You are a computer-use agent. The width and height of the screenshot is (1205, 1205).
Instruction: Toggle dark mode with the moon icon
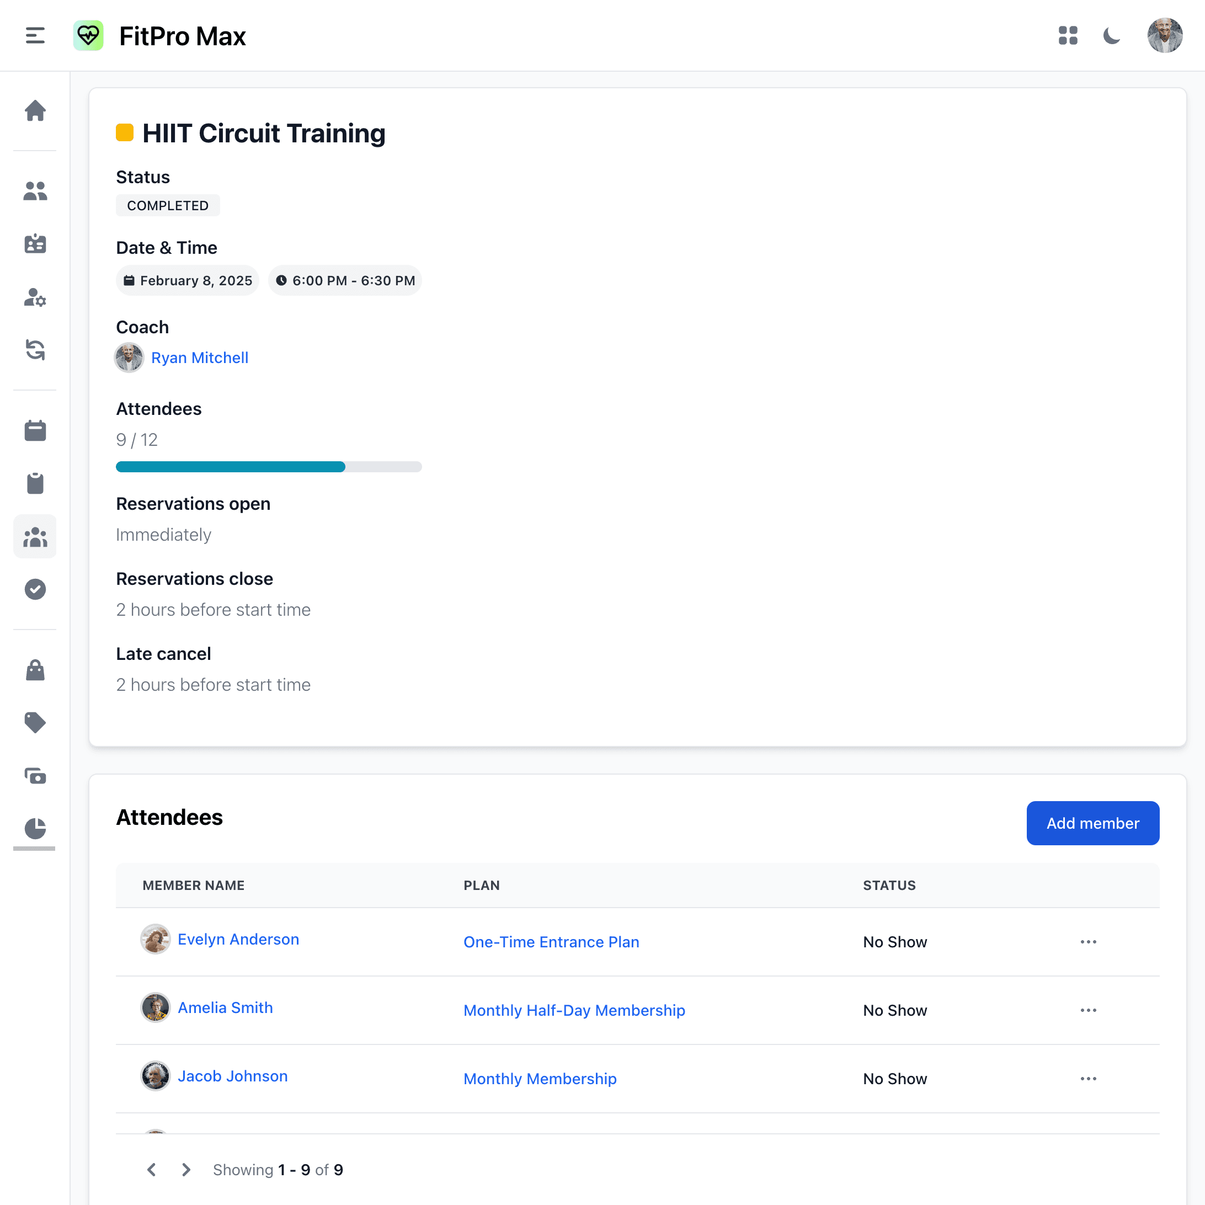pyautogui.click(x=1112, y=35)
